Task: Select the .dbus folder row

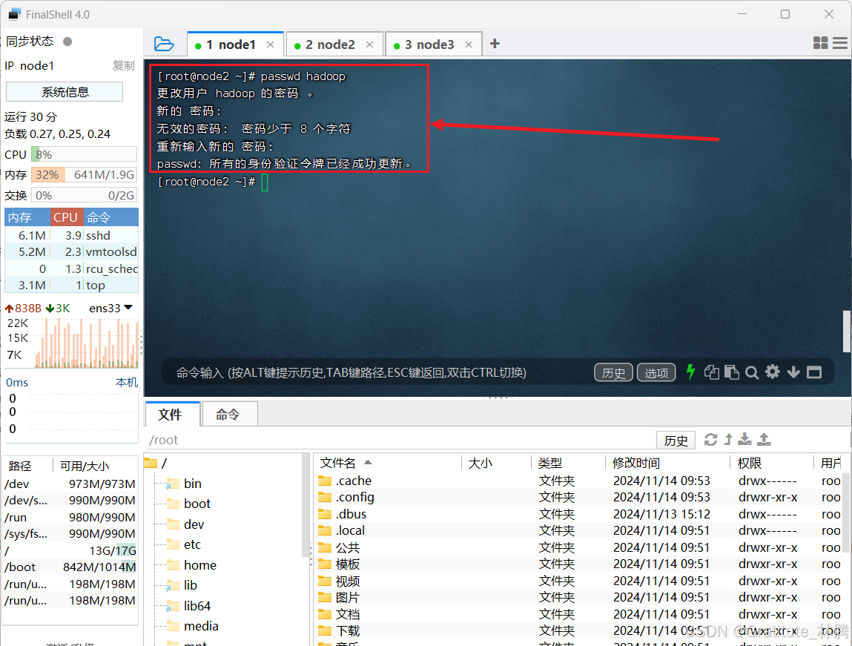Action: [578, 514]
